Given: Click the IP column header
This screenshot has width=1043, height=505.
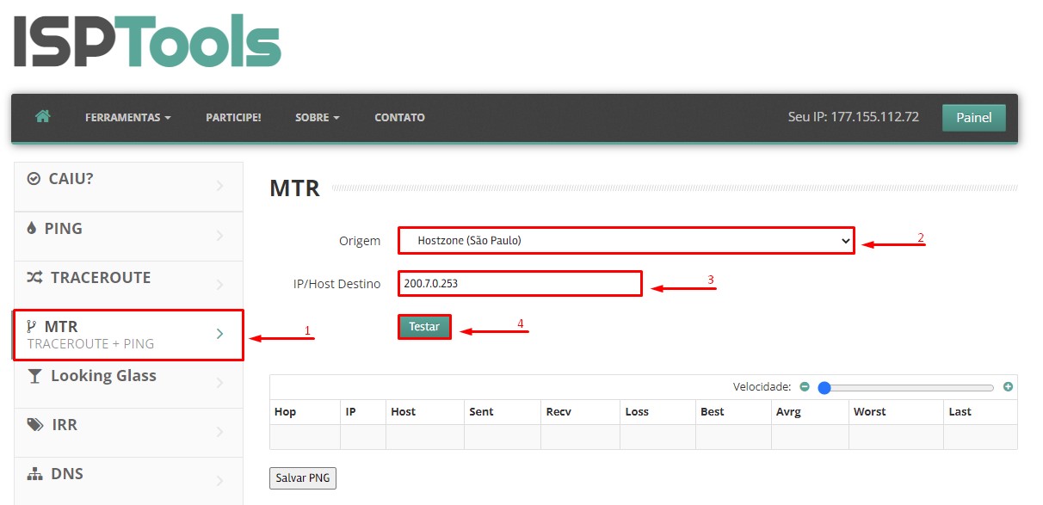Looking at the screenshot, I should pyautogui.click(x=363, y=412).
